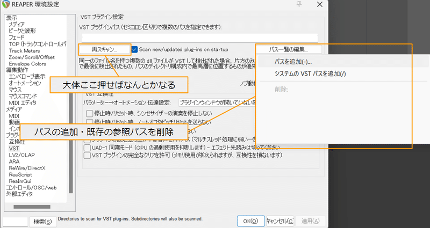Image resolution: width=430 pixels, height=228 pixels.
Task: Toggle Scan new/updated plug-ins on startup checkbox
Action: tap(134, 49)
